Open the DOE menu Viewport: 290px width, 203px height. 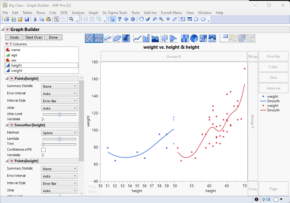[x=64, y=13]
